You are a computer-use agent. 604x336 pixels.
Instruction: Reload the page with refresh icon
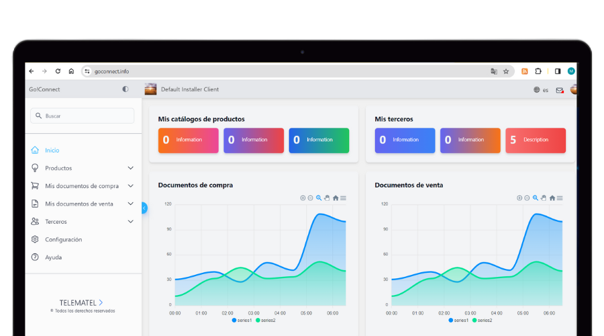pos(58,71)
